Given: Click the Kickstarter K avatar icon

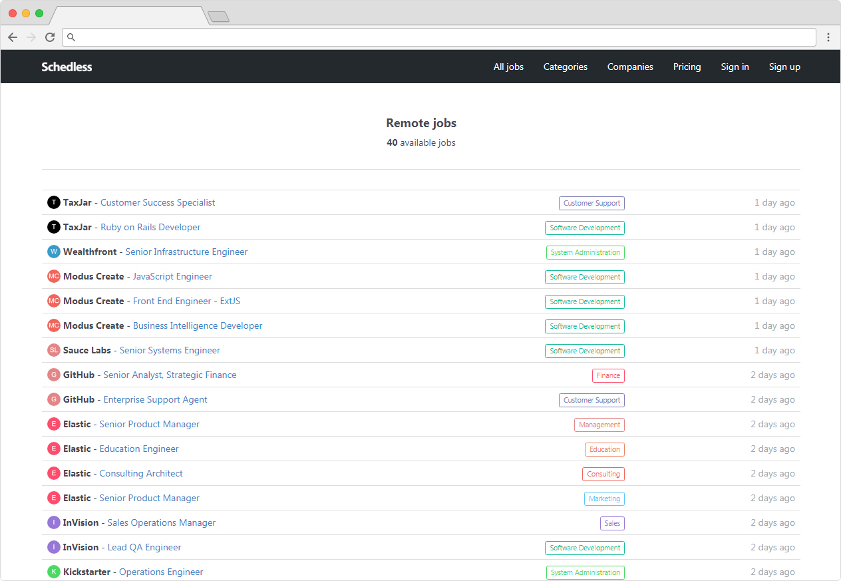Looking at the screenshot, I should pyautogui.click(x=54, y=572).
